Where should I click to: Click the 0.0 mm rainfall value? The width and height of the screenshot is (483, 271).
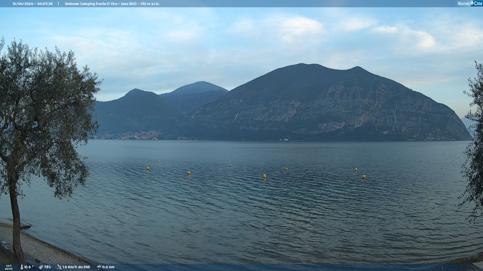coord(108,267)
